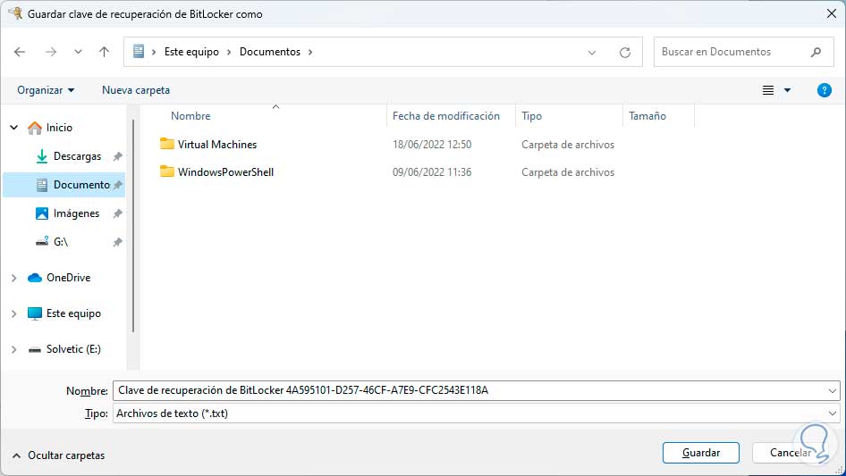
Task: Collapse folders with Ocultar carpetas
Action: tap(58, 455)
